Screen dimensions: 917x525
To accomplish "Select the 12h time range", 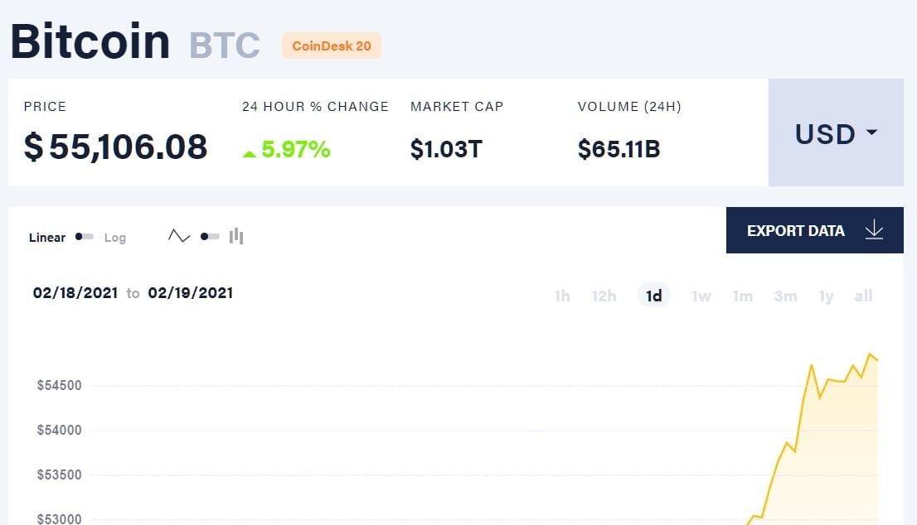I will click(x=604, y=296).
